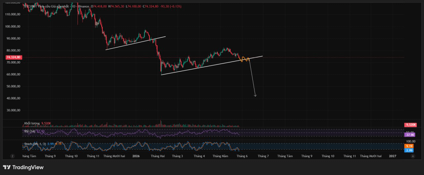Select the Khối lượng volume indicator label
The width and height of the screenshot is (424, 175).
32,123
